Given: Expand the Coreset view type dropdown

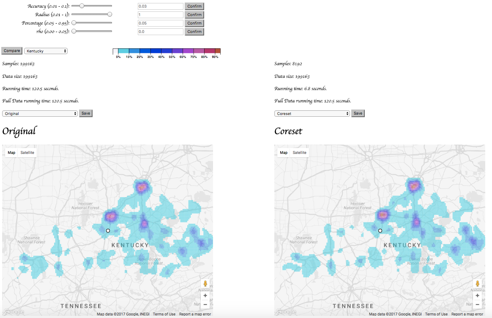Looking at the screenshot, I should 312,113.
